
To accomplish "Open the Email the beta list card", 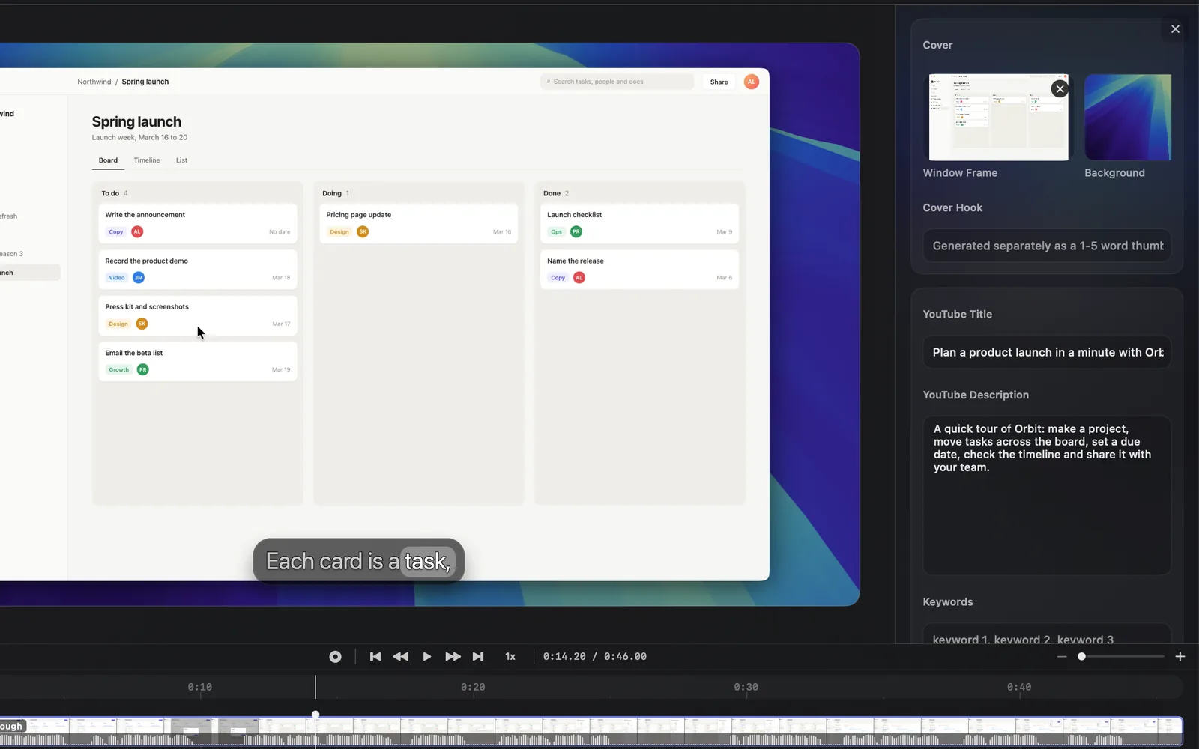I will click(198, 361).
